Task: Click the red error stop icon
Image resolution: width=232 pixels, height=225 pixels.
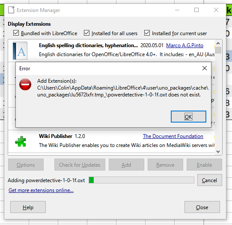Action: click(x=25, y=84)
